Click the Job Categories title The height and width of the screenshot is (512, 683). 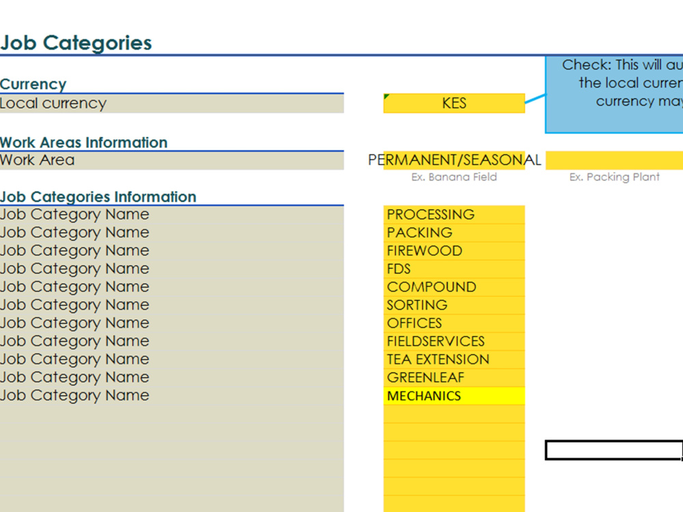click(76, 43)
